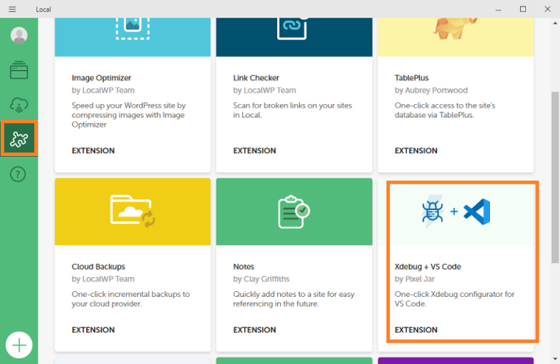The width and height of the screenshot is (560, 364).
Task: Select the Add-ons puzzle piece icon
Action: click(x=19, y=139)
